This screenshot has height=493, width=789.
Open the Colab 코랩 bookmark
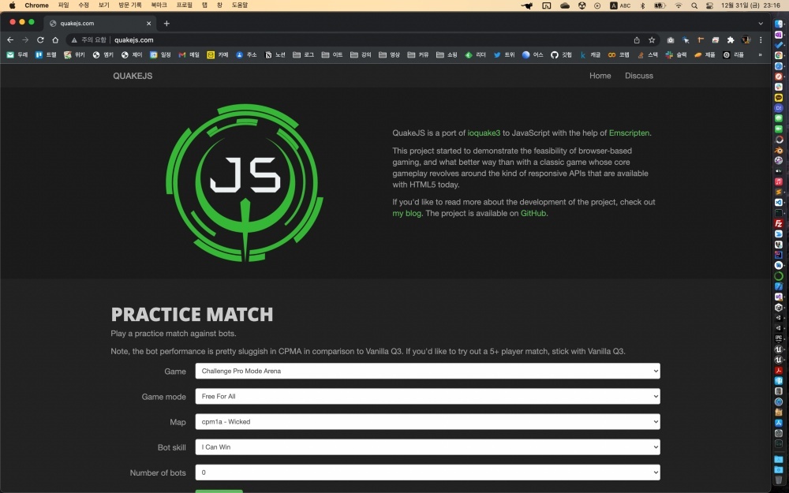[619, 55]
